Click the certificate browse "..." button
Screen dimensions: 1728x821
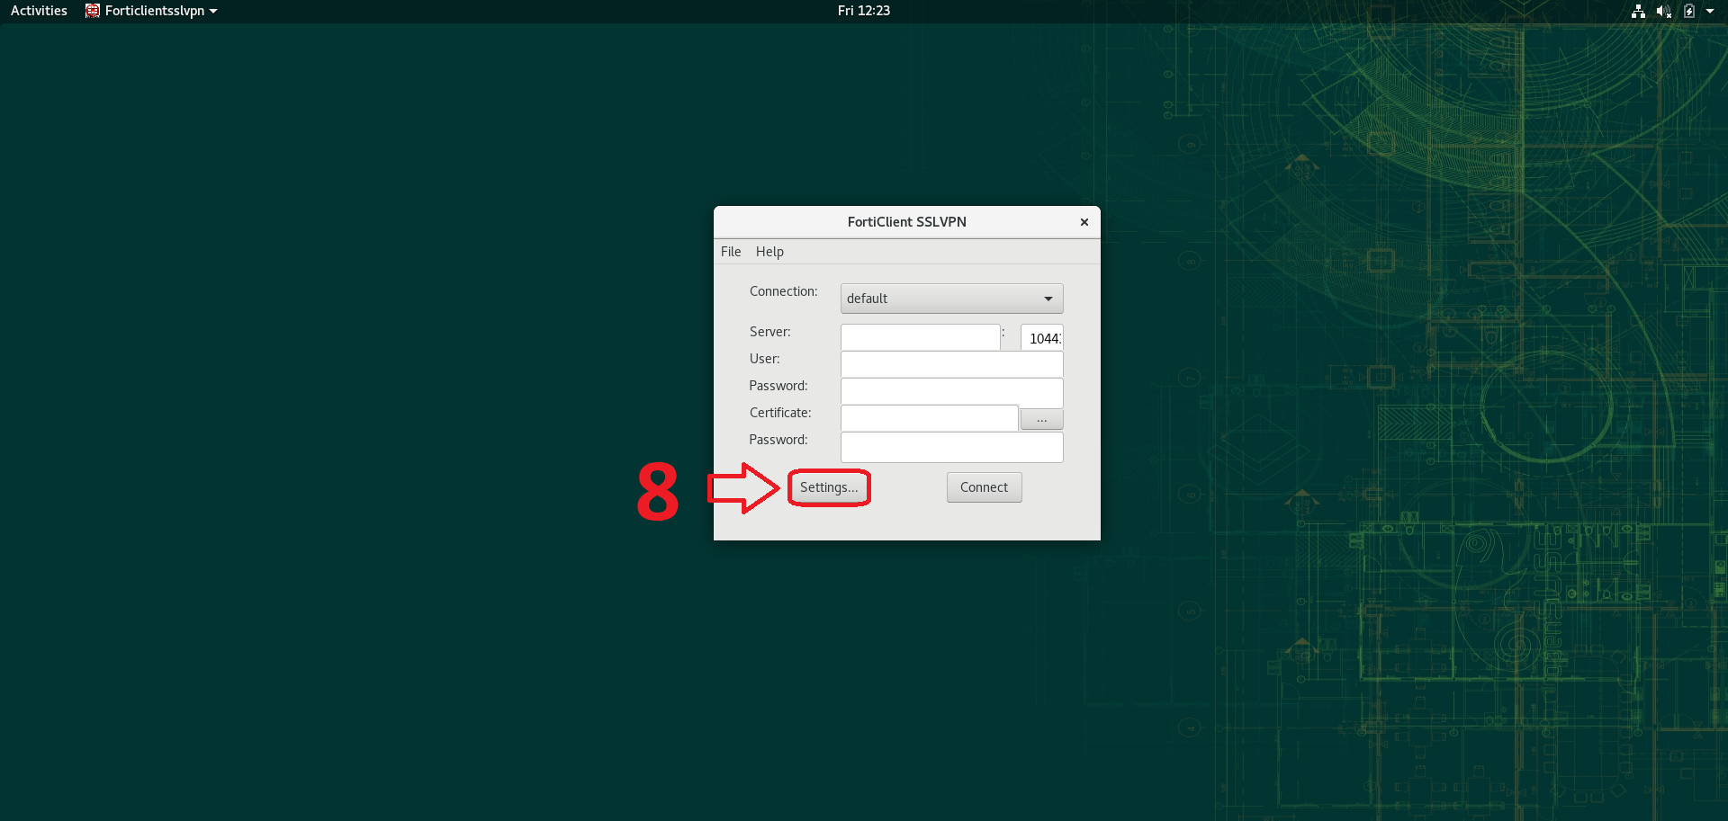[x=1041, y=419]
